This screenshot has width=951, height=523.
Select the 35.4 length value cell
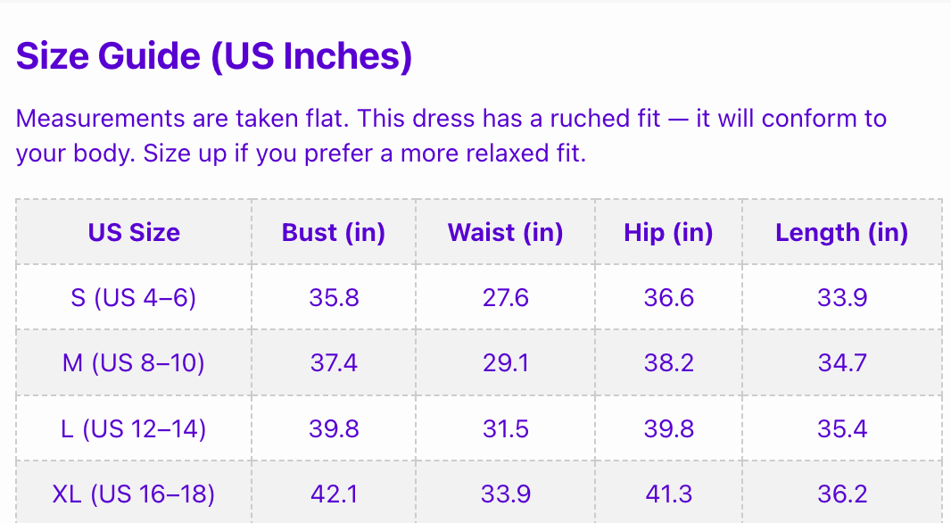pyautogui.click(x=842, y=428)
